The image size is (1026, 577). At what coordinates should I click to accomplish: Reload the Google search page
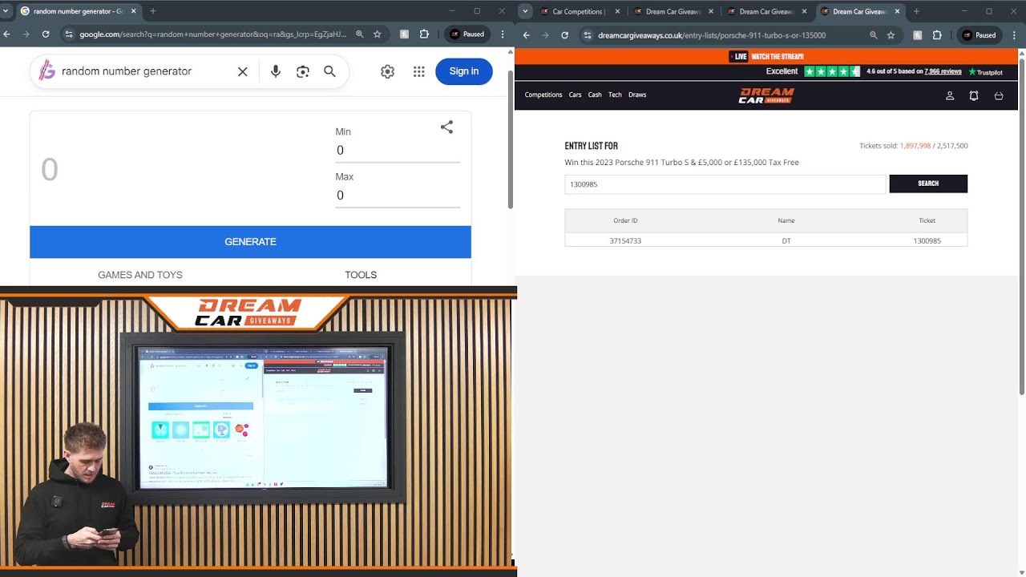click(x=46, y=34)
